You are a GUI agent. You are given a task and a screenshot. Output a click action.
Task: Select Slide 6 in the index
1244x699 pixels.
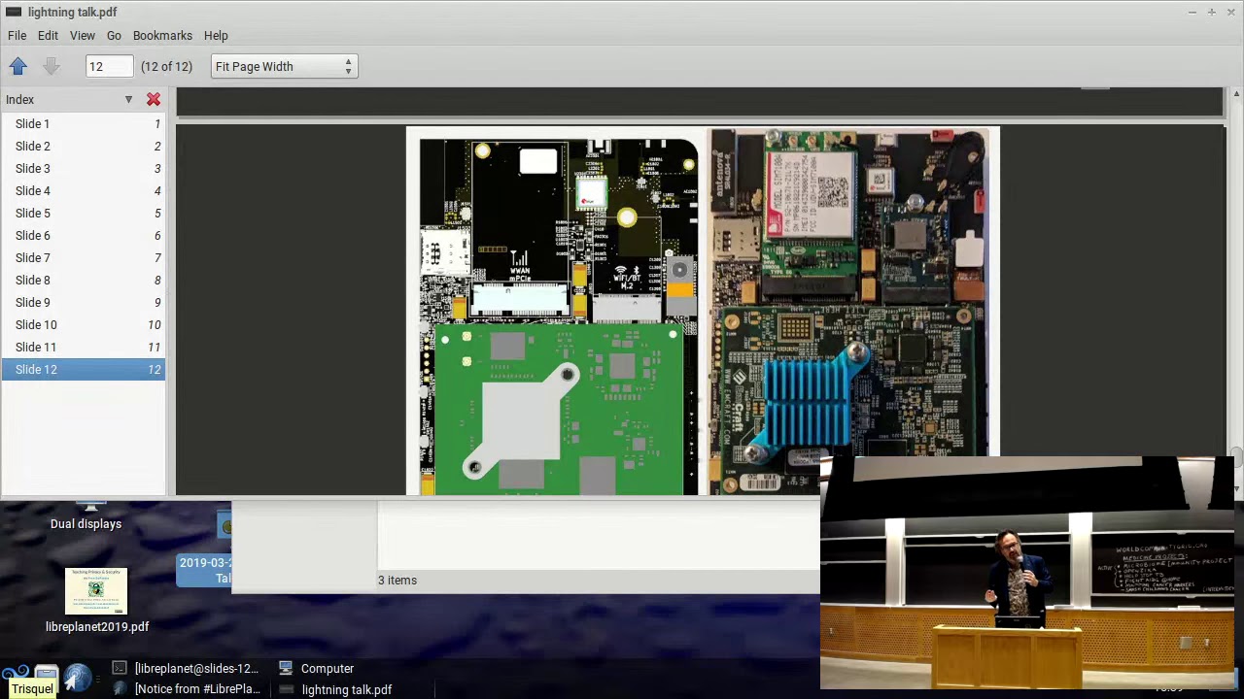pyautogui.click(x=83, y=236)
